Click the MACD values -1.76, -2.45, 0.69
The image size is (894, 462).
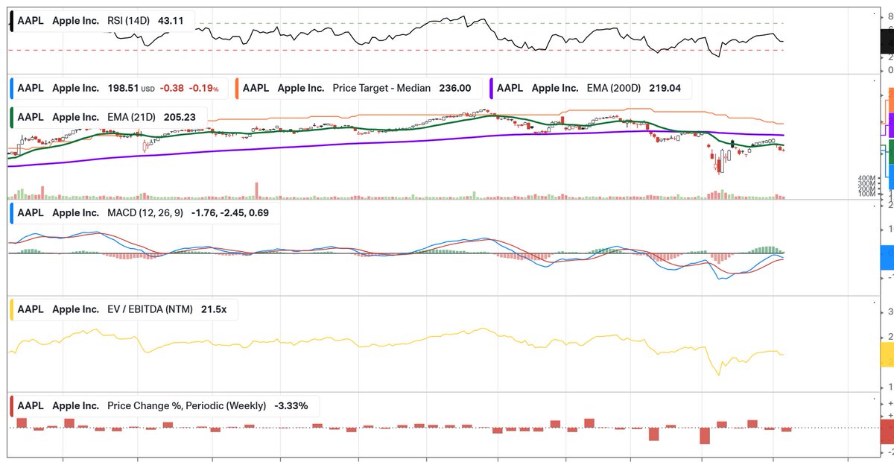point(230,213)
